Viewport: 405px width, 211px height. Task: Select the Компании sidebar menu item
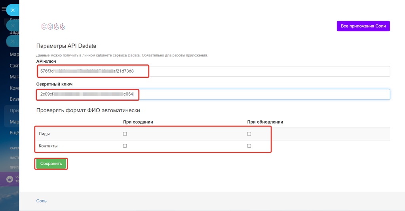click(x=14, y=88)
